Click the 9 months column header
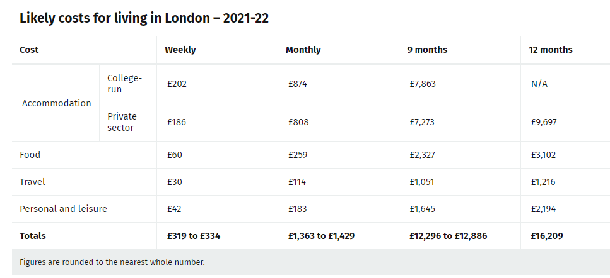 point(427,50)
